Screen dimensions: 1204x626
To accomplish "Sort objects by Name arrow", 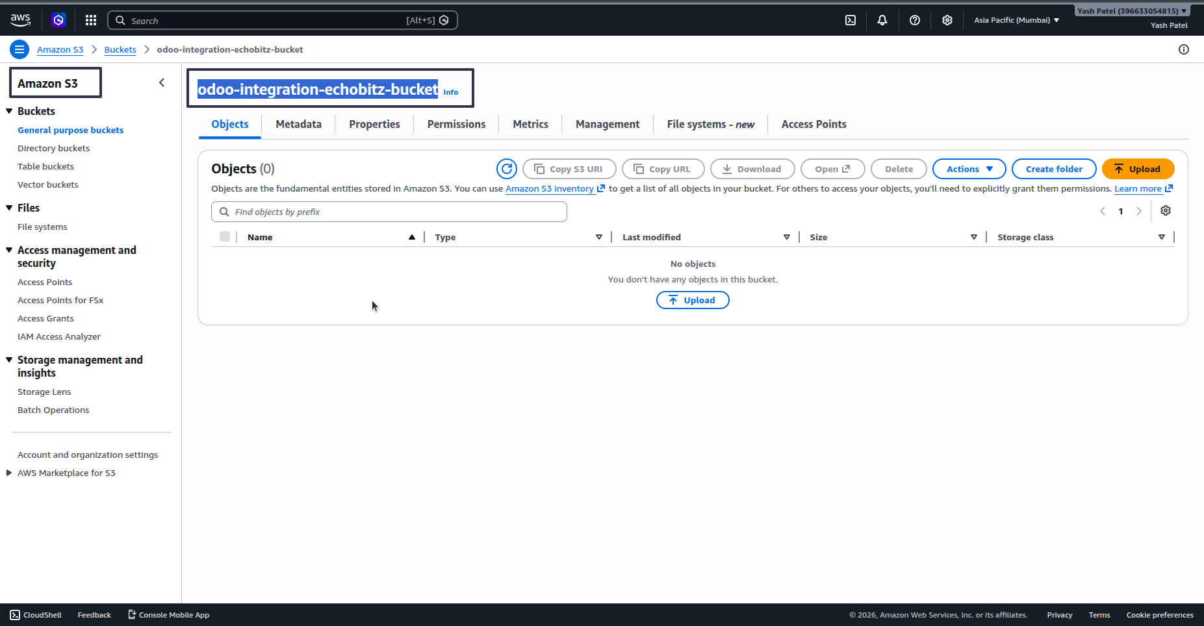I will pos(412,237).
